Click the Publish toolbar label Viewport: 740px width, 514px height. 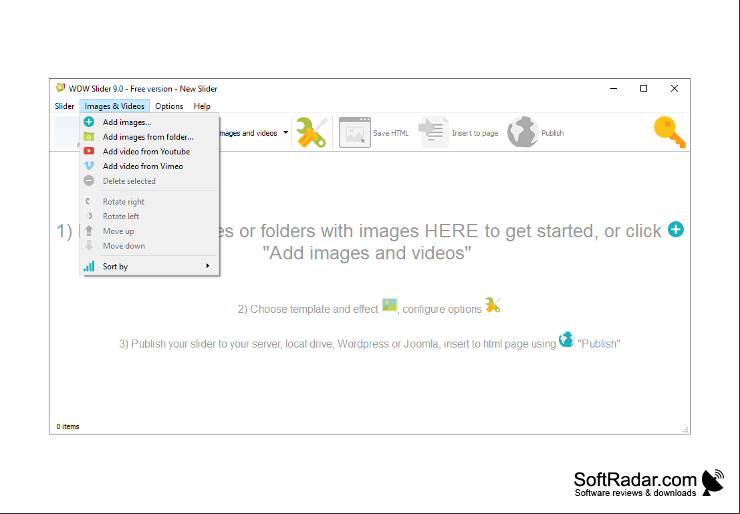point(553,133)
